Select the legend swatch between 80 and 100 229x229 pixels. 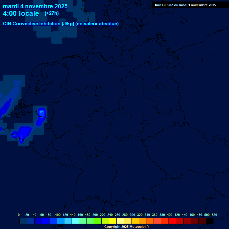[x=53, y=221]
